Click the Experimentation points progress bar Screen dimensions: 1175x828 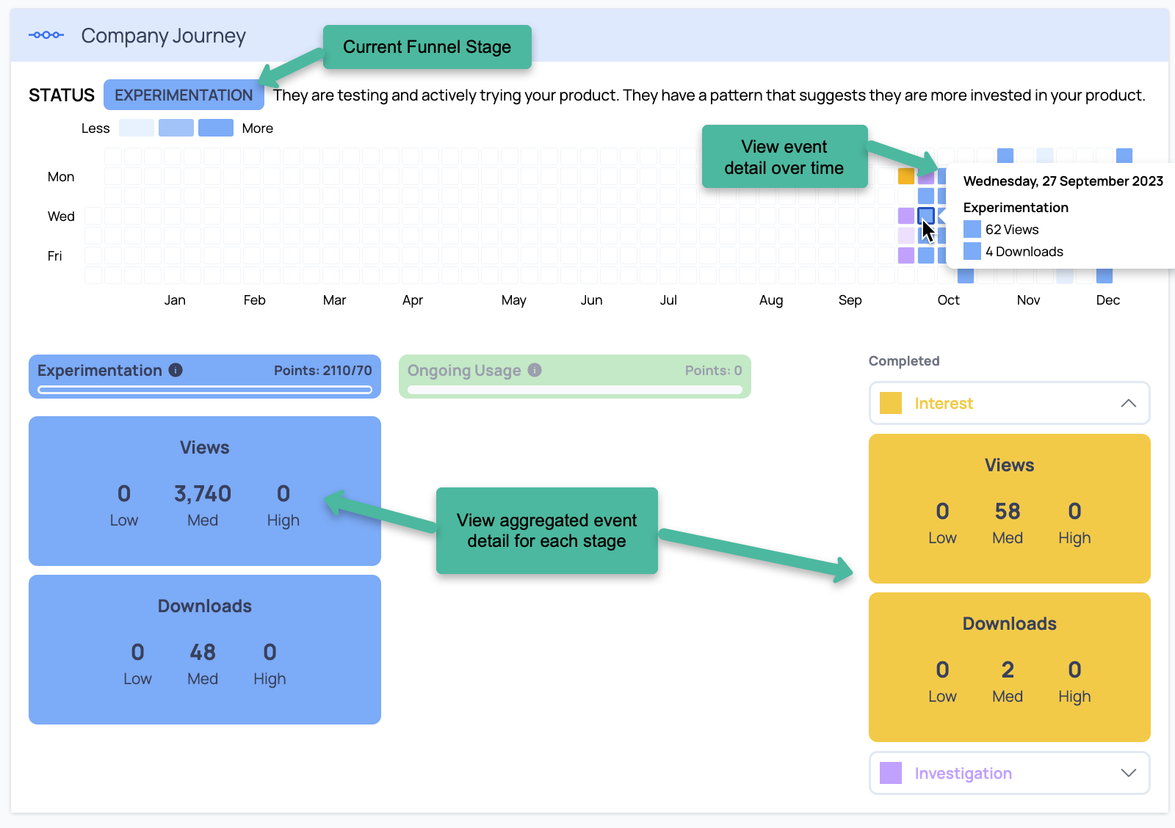(205, 390)
